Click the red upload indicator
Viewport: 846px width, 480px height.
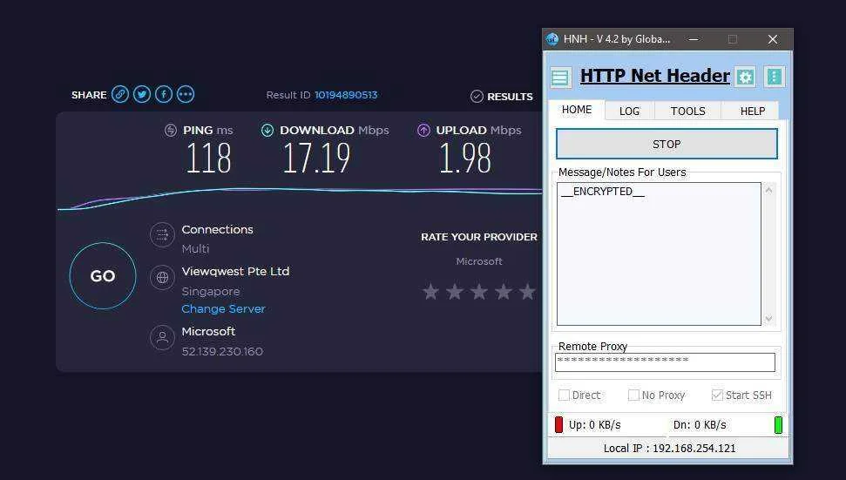click(559, 424)
